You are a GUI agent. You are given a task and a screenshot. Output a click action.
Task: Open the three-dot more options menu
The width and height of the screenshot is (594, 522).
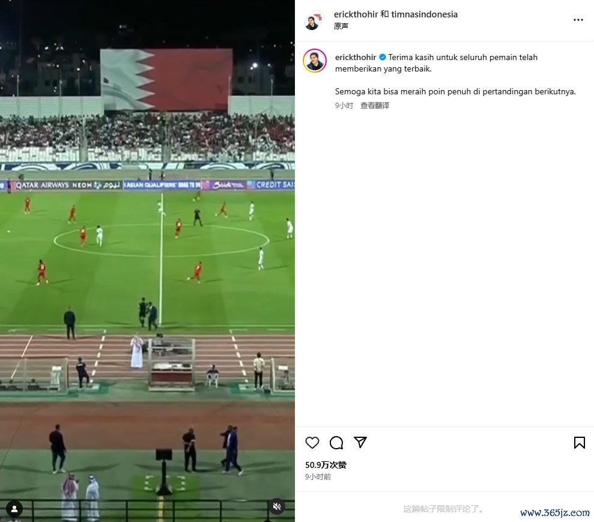point(578,20)
